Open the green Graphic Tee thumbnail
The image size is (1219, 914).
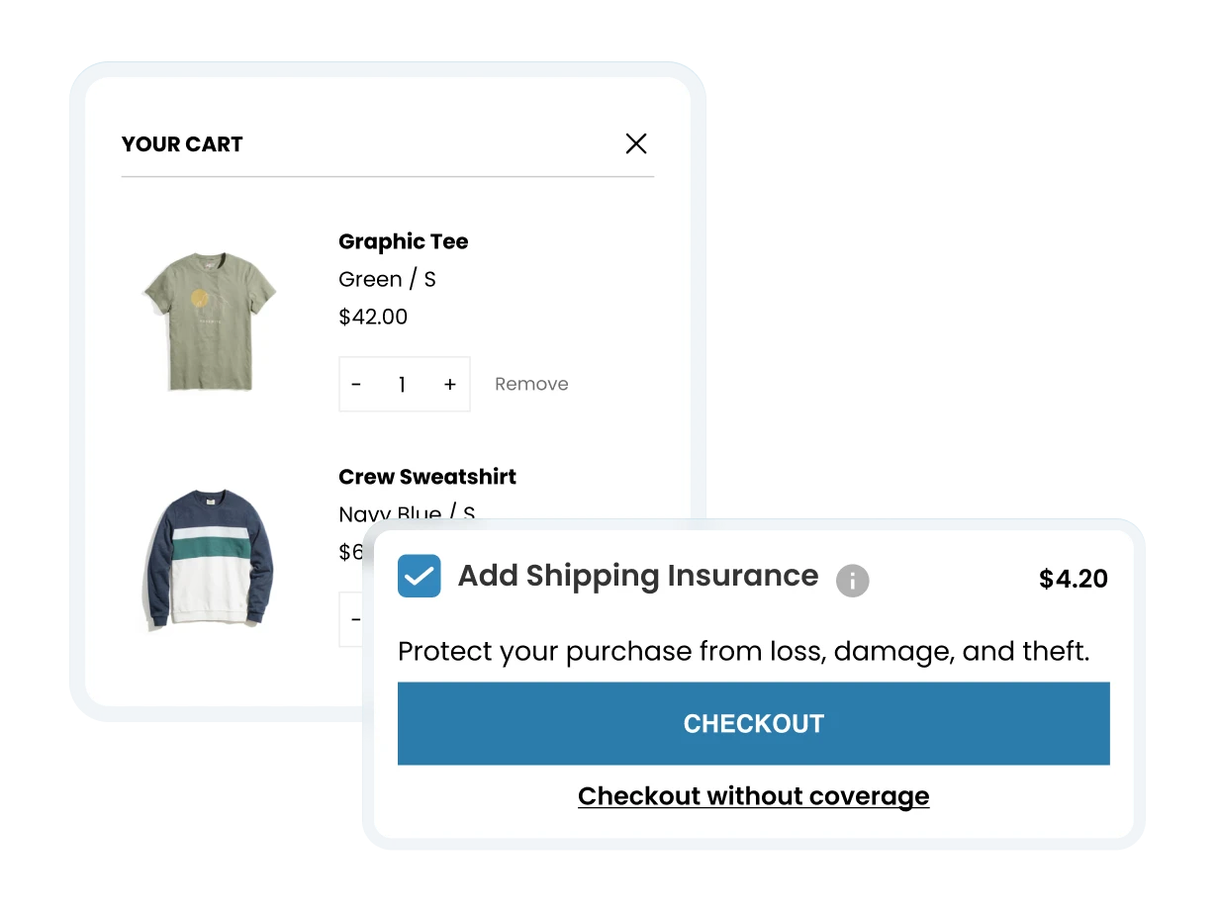[209, 320]
